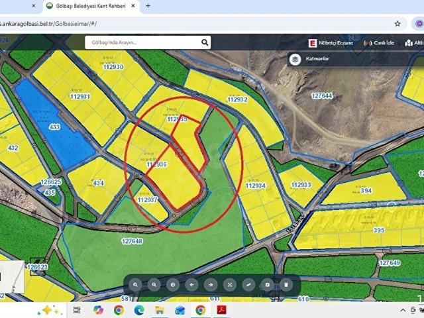Select the edit/draw note tool icon

pos(267,285)
